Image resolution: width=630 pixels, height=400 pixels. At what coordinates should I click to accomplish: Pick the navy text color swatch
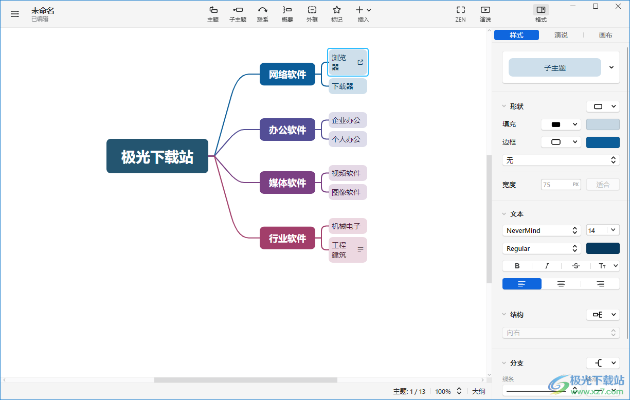click(x=603, y=248)
